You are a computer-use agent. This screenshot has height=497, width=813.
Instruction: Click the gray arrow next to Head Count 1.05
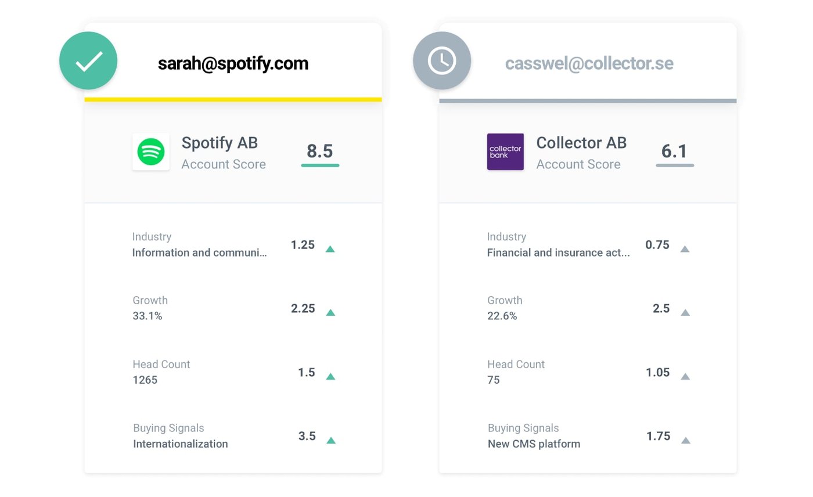tap(685, 376)
